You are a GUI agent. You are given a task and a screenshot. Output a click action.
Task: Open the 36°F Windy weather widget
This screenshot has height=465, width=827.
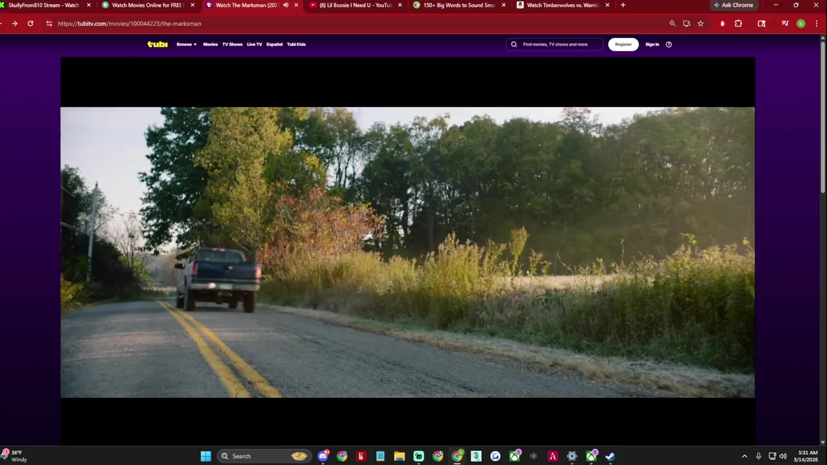tap(16, 456)
